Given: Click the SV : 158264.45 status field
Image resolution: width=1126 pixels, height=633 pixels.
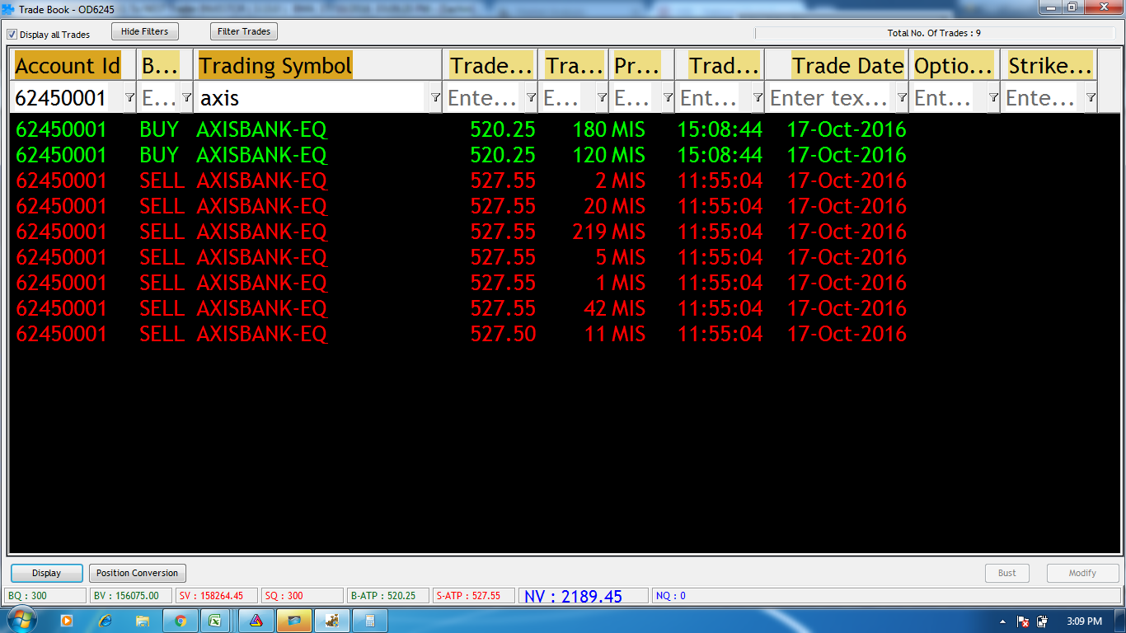Looking at the screenshot, I should tap(216, 596).
